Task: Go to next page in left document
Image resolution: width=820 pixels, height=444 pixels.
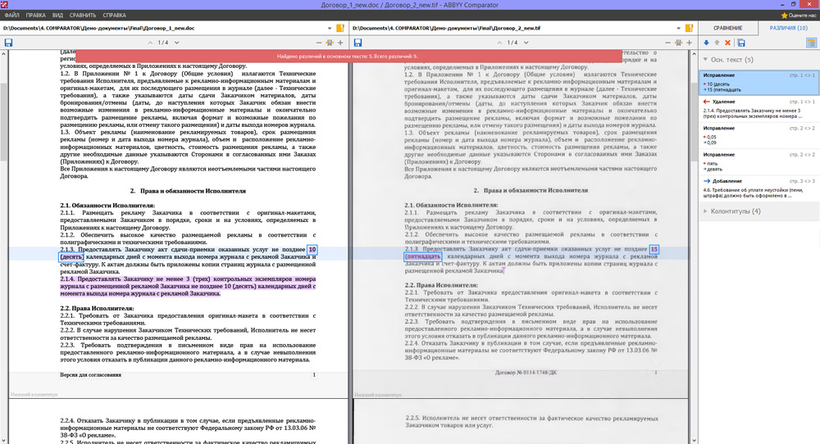Action: tap(175, 43)
